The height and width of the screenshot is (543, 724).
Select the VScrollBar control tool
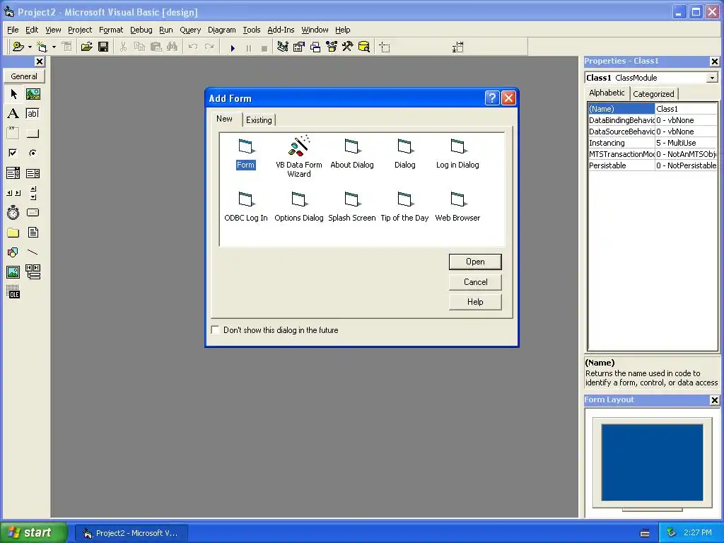33,193
